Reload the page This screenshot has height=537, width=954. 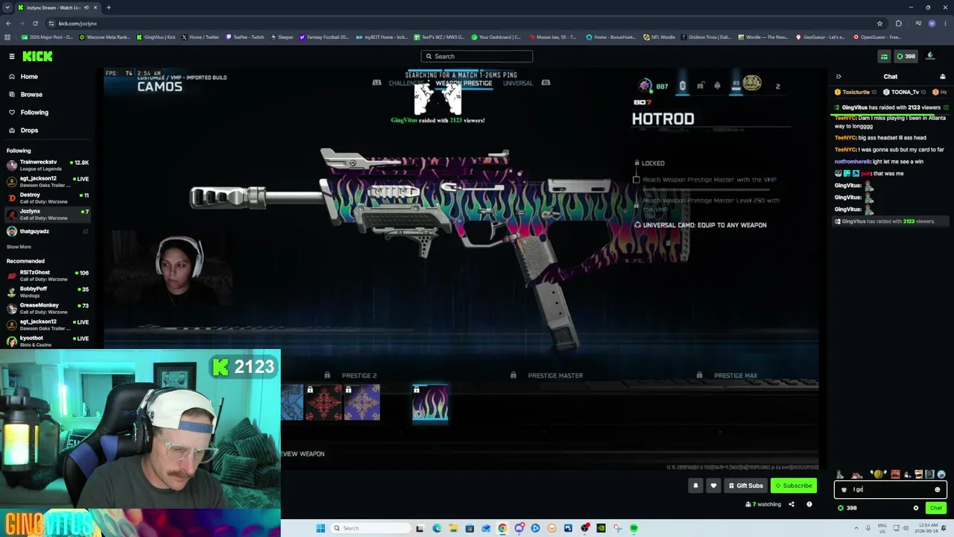coord(37,23)
